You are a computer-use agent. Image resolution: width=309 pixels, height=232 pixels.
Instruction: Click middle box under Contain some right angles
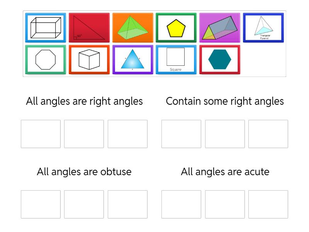point(225,134)
